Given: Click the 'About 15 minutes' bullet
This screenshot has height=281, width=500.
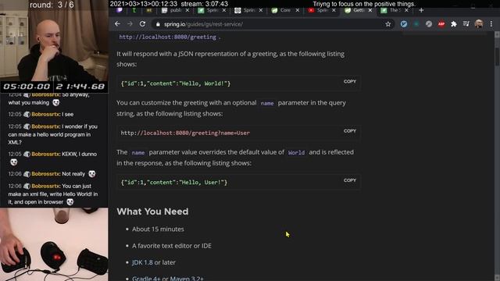Looking at the screenshot, I should click(158, 229).
